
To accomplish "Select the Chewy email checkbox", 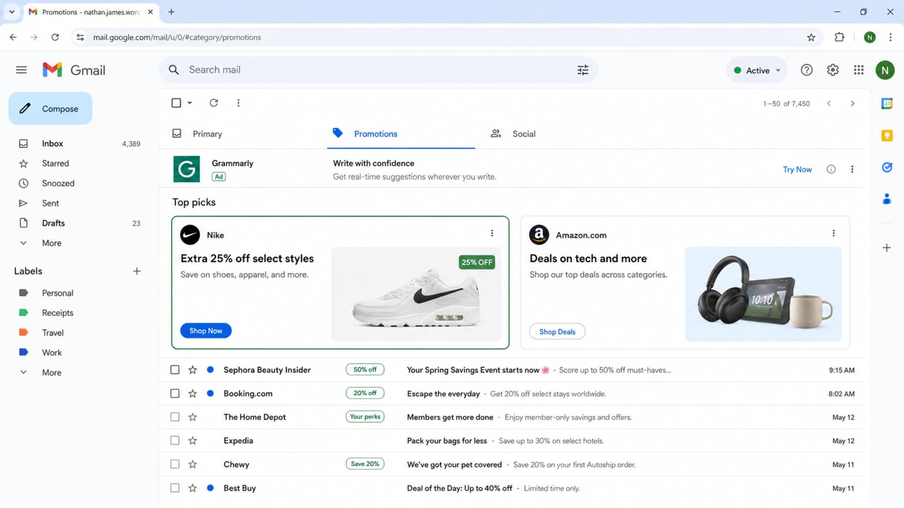I will pos(175,464).
